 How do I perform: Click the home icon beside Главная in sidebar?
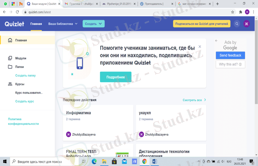tap(10, 40)
